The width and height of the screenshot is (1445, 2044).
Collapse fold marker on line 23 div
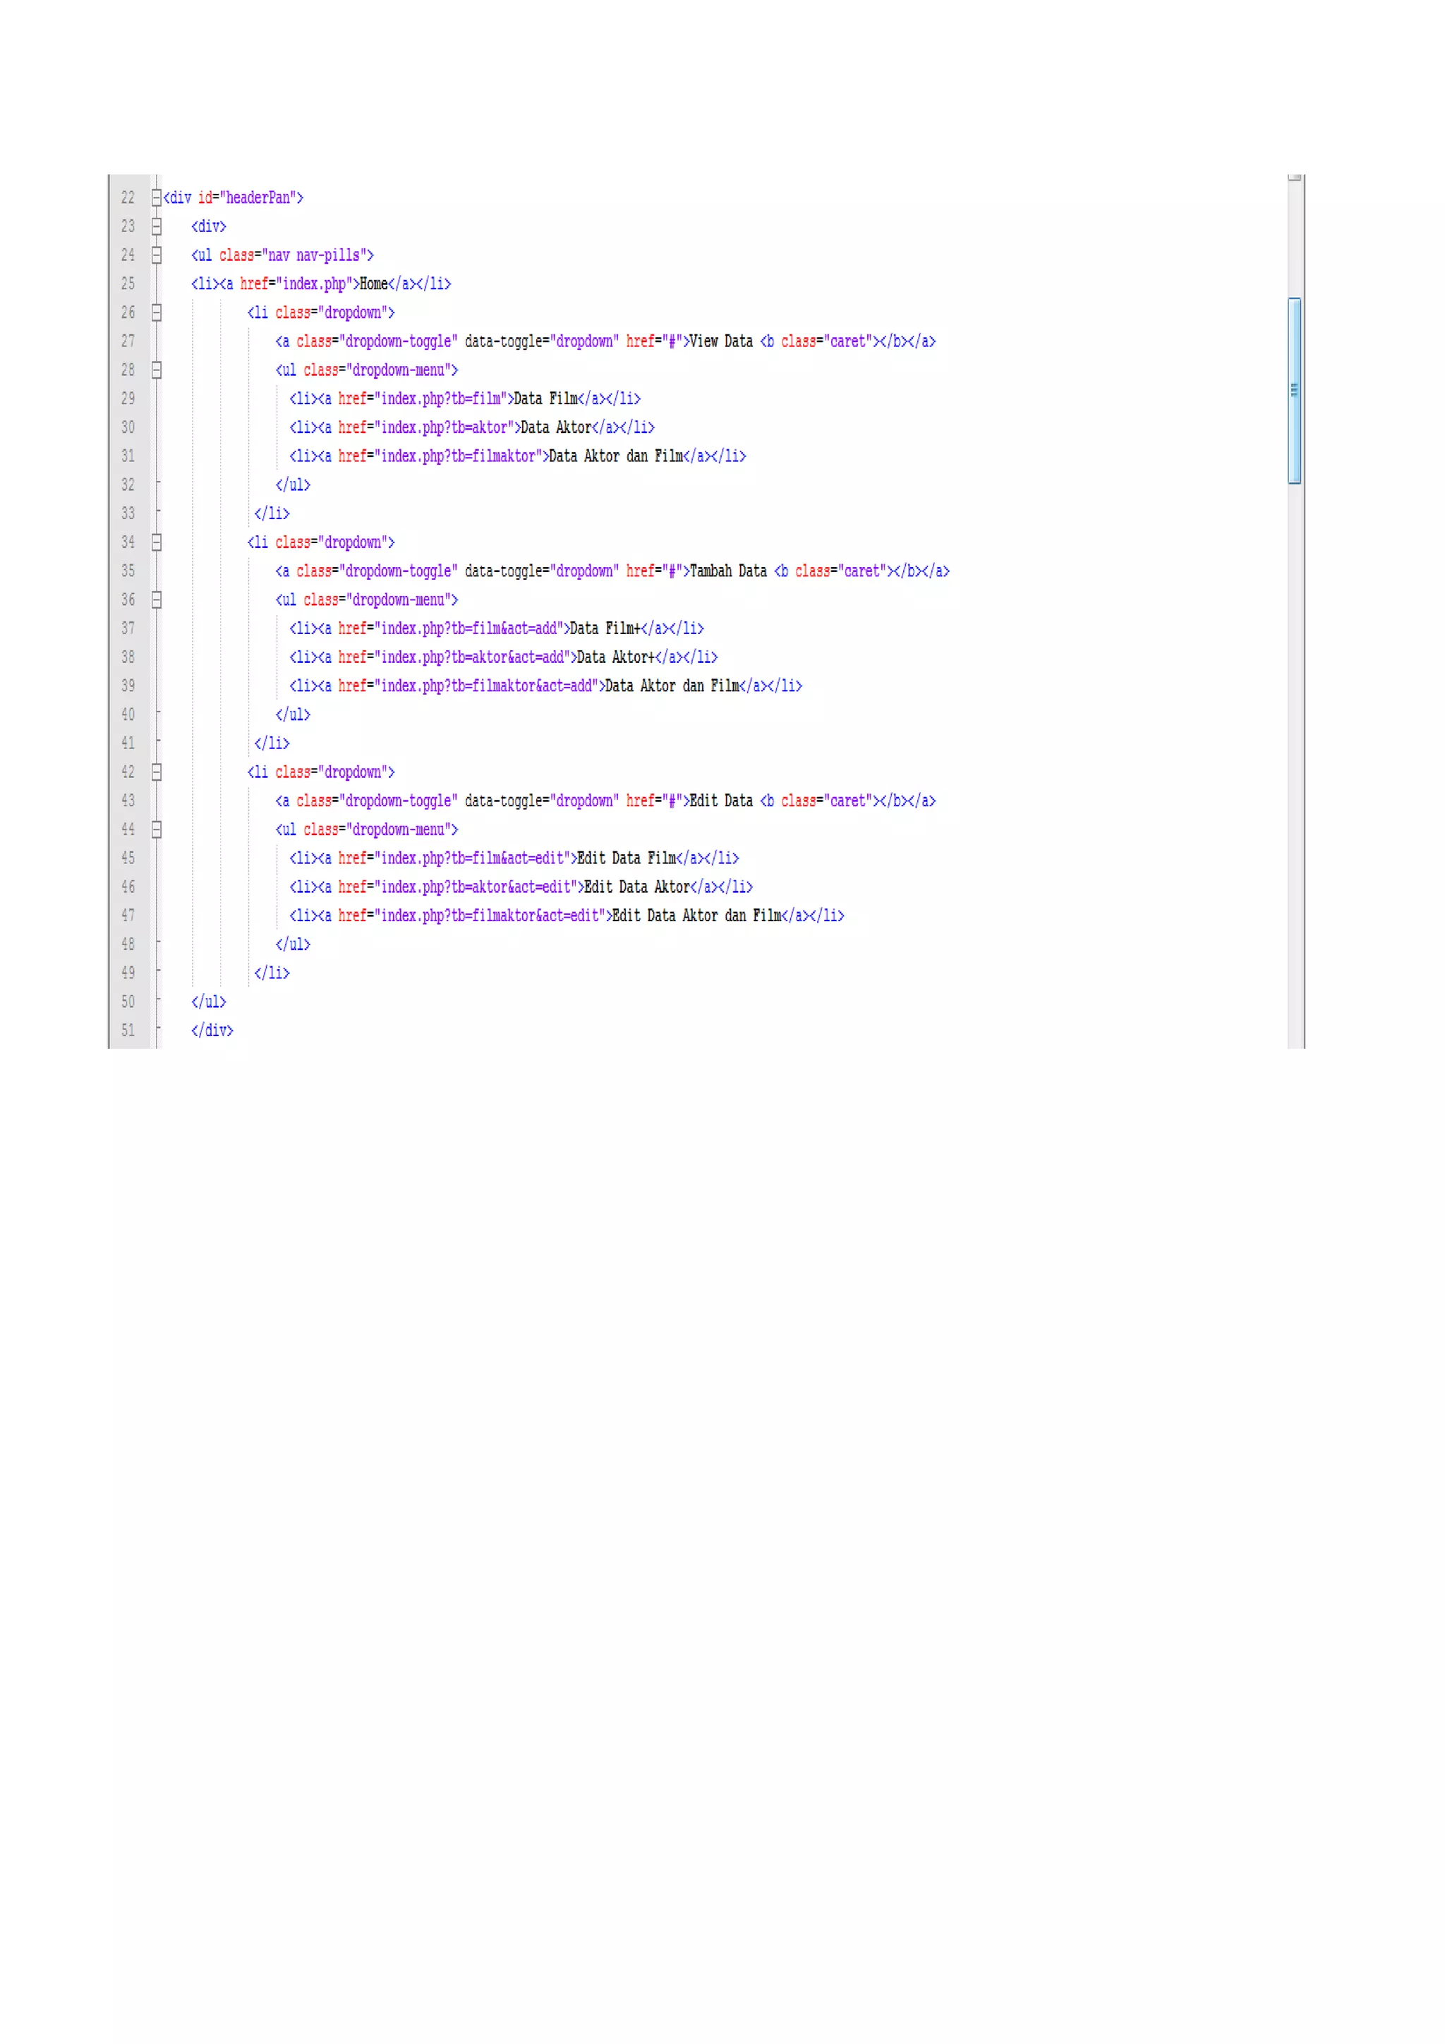point(156,226)
